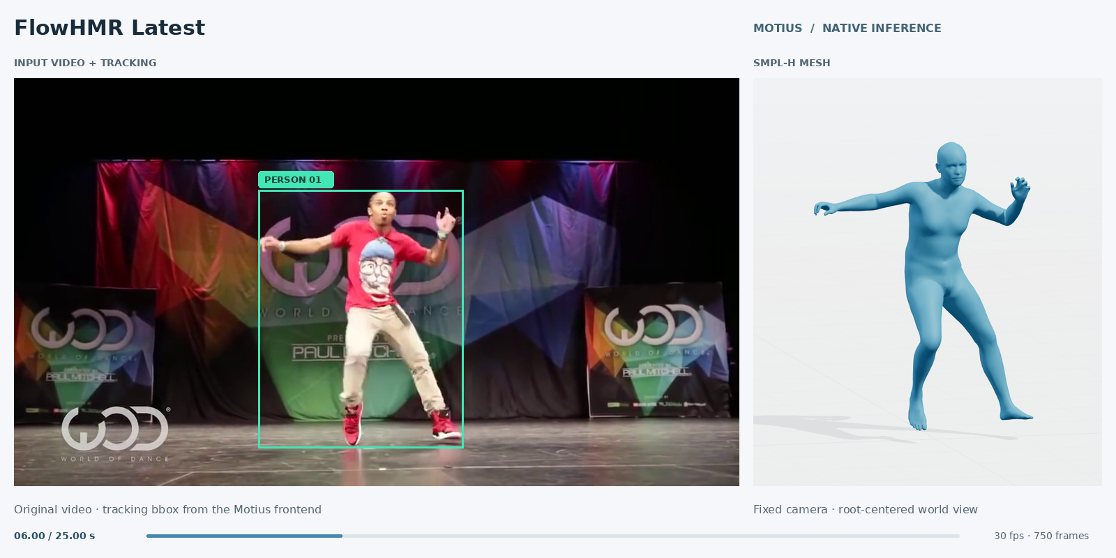Select the PERSON 01 tracking label
Viewport: 1116px width, 558px height.
pyautogui.click(x=296, y=180)
